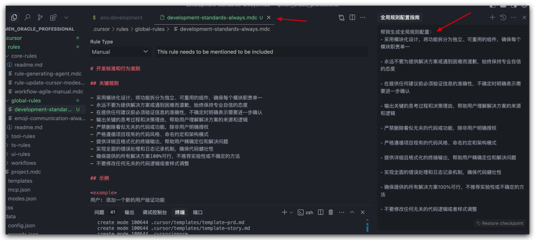Image resolution: width=535 pixels, height=240 pixels.
Task: Switch to the 调试控制台 panel tab
Action: pos(155,212)
